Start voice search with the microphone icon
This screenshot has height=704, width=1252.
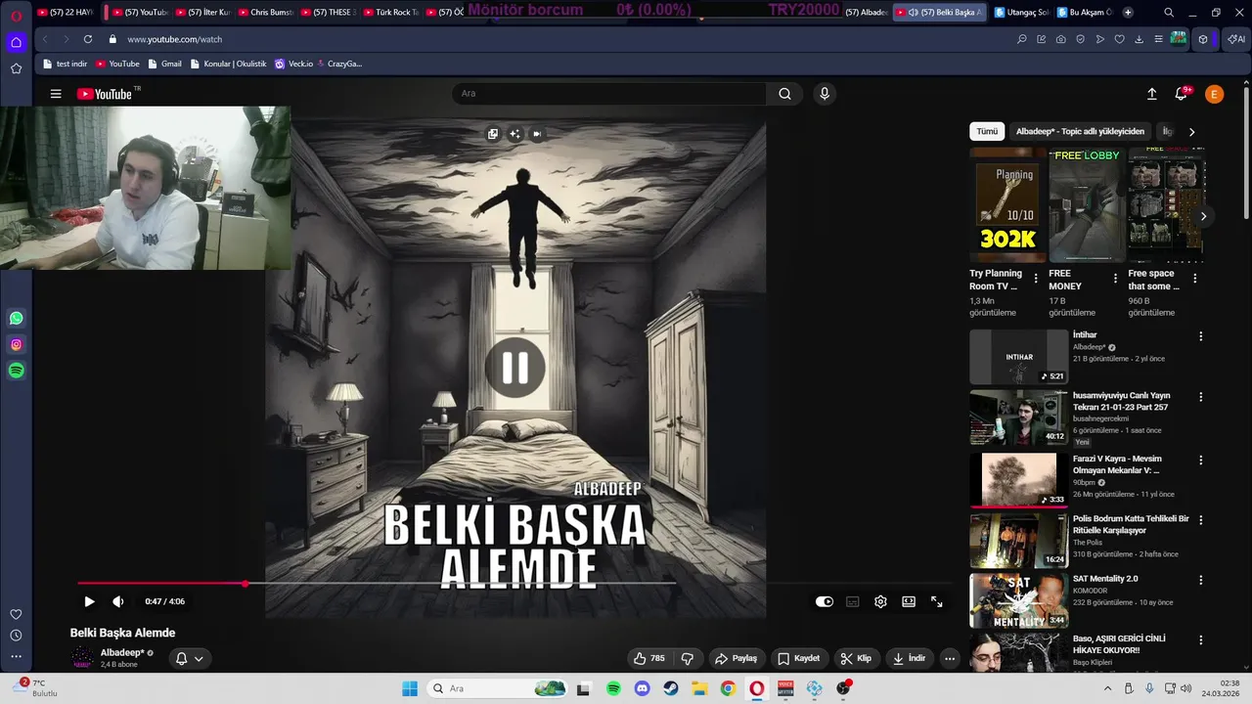pyautogui.click(x=825, y=94)
